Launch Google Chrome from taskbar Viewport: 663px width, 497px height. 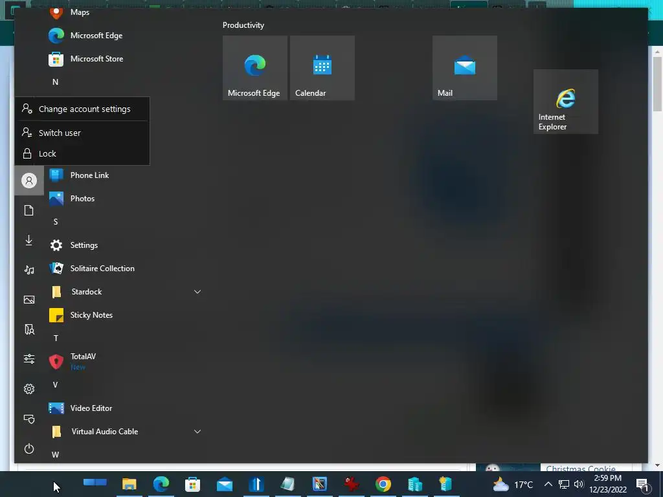click(383, 484)
